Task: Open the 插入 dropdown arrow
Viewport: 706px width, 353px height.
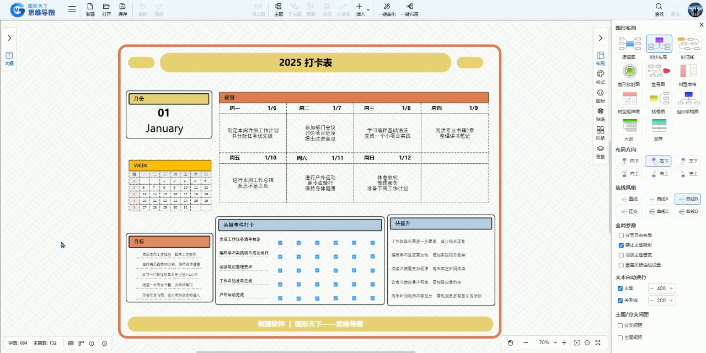Action: (368, 9)
